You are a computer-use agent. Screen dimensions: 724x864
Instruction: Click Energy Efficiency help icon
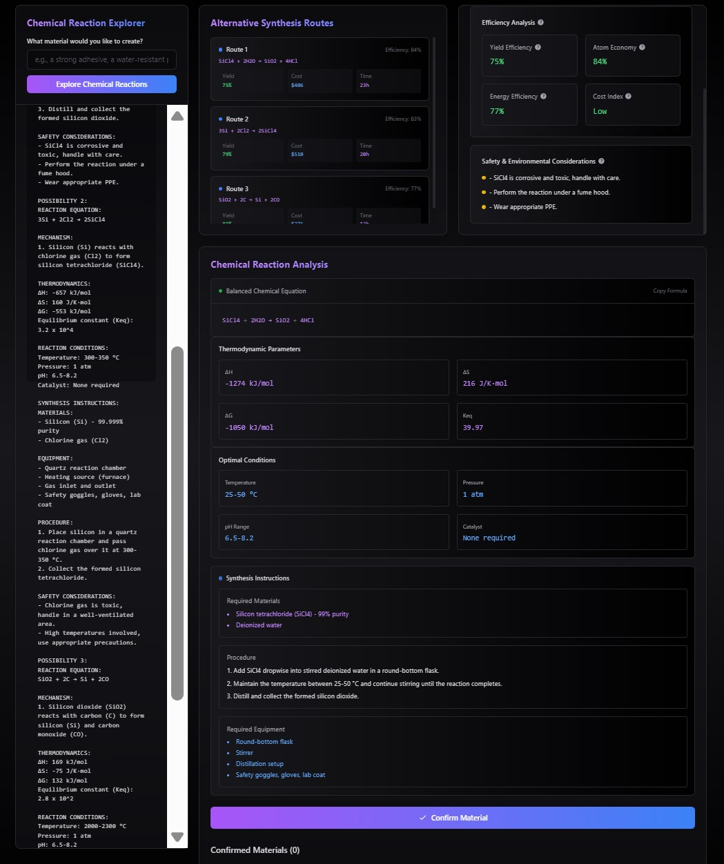click(x=543, y=97)
